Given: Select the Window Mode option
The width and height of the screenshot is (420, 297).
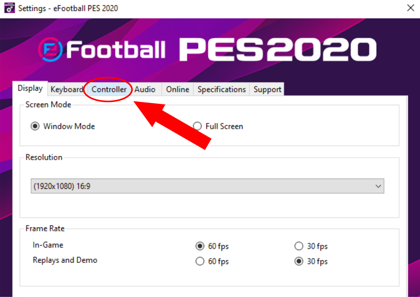Looking at the screenshot, I should pos(35,126).
